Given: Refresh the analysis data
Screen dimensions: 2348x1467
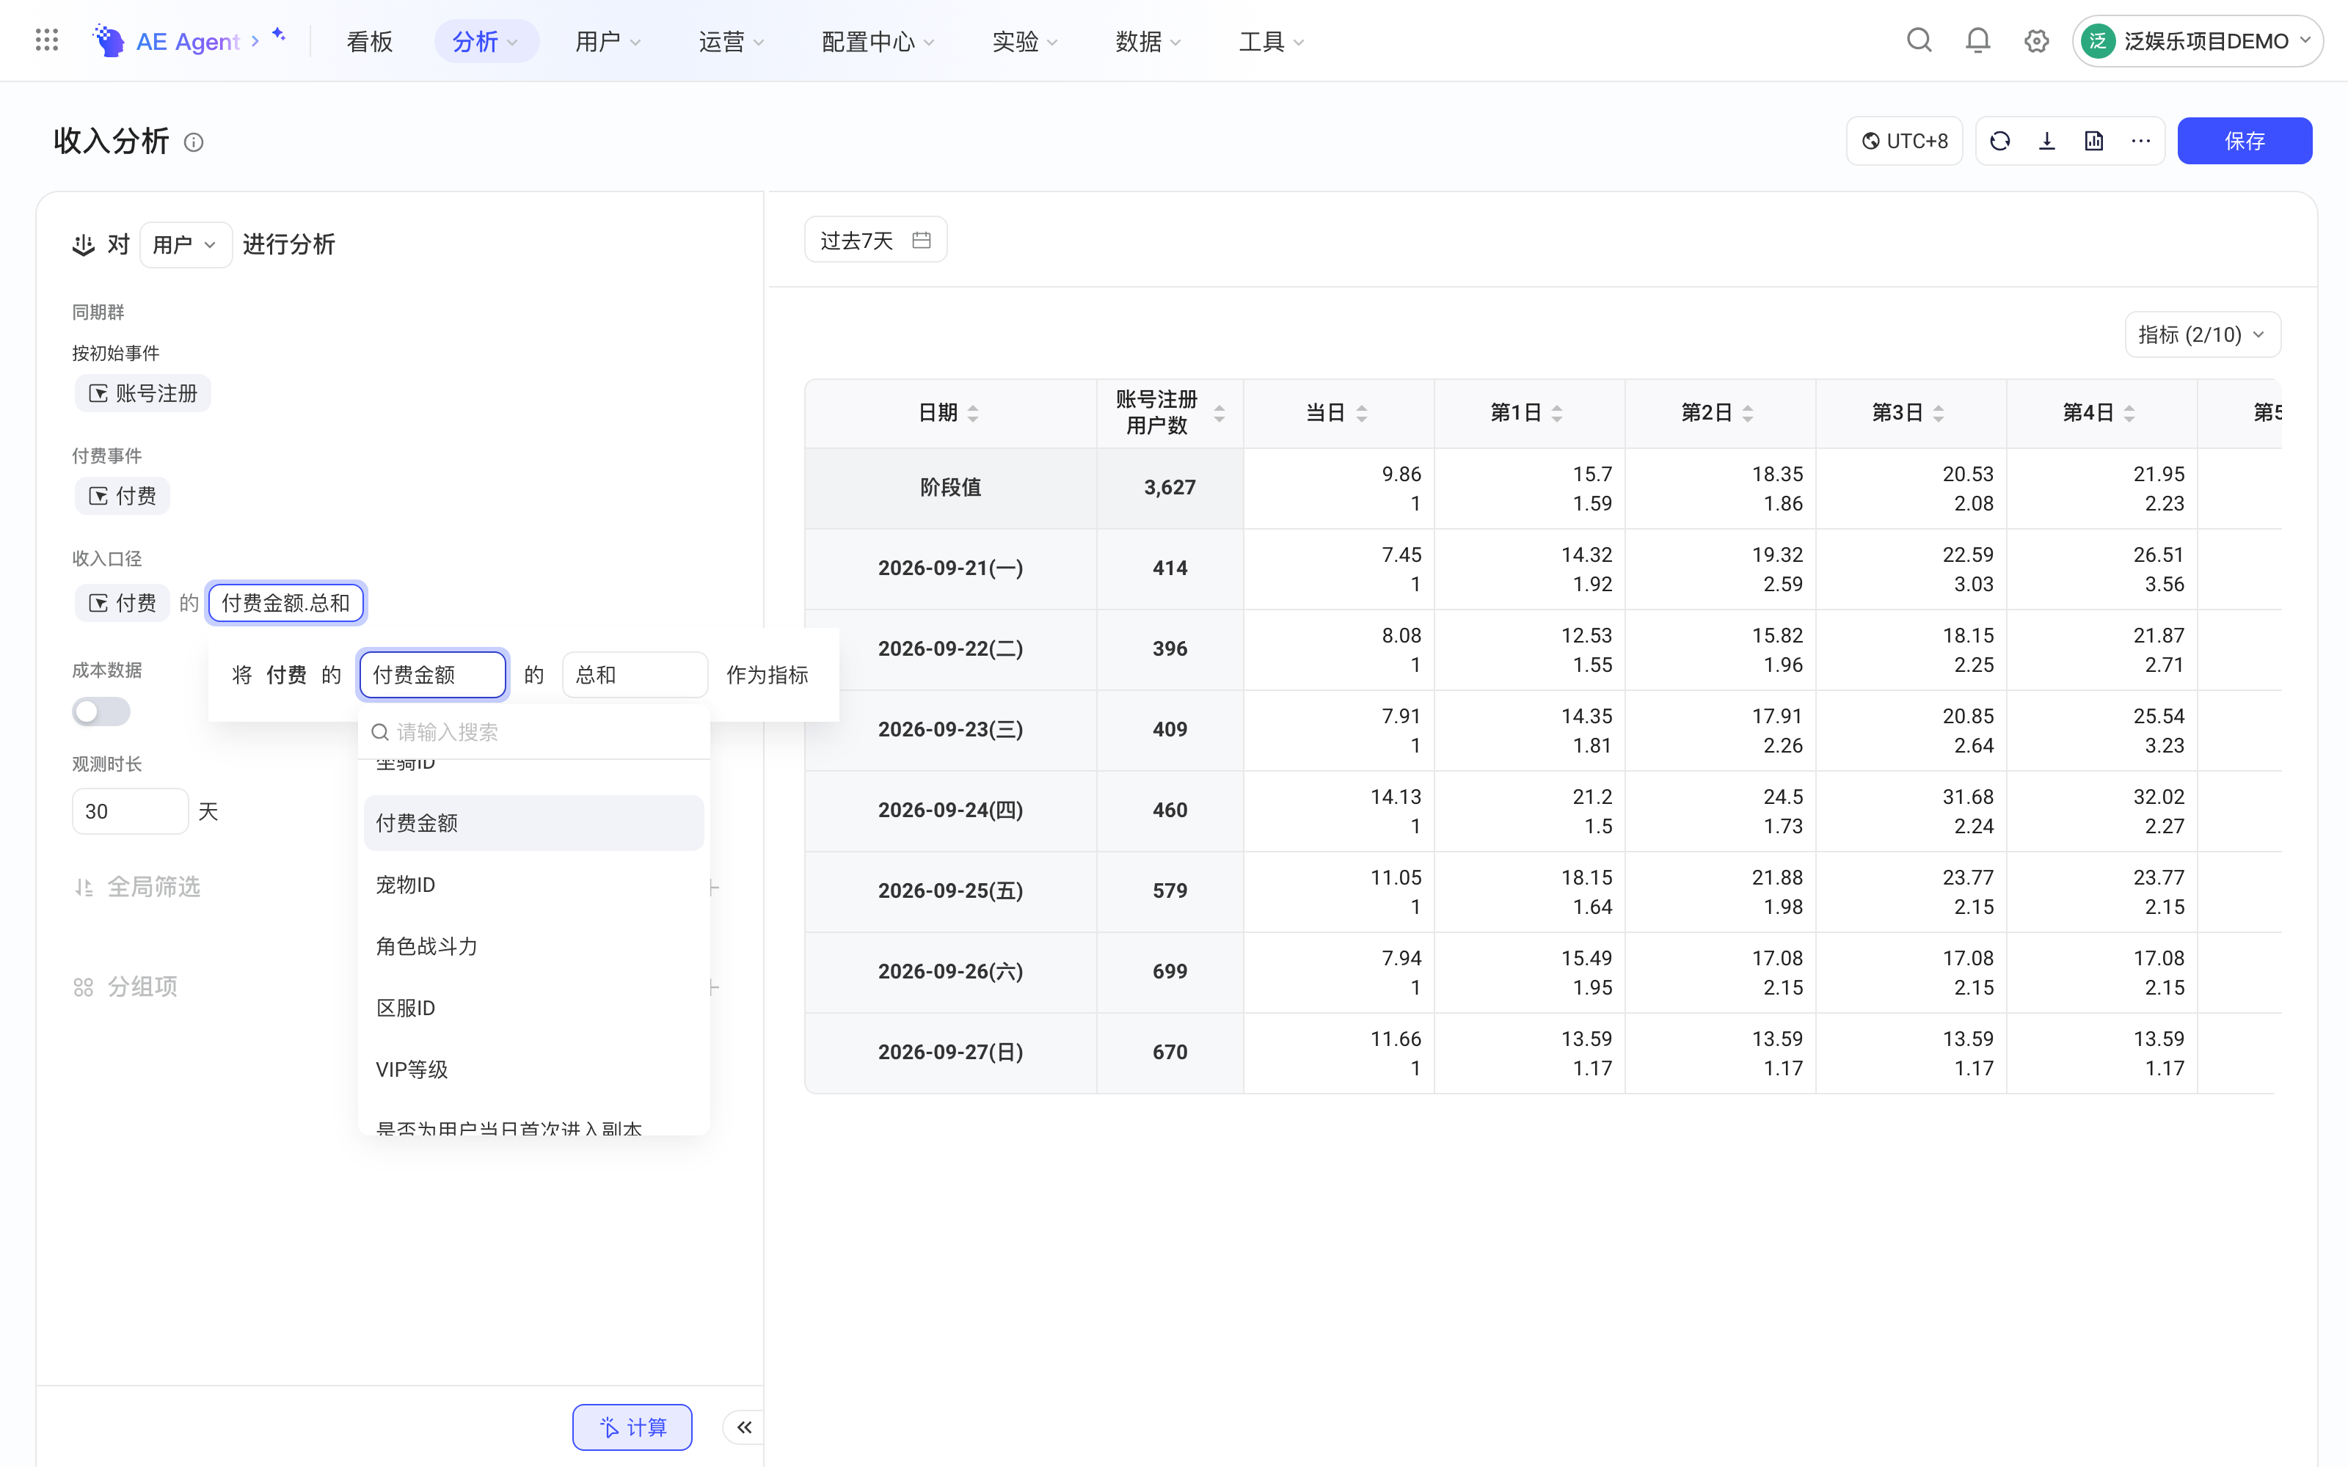Looking at the screenshot, I should (1999, 142).
